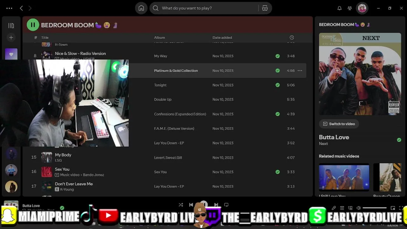Open the Home icon
The width and height of the screenshot is (407, 229).
pyautogui.click(x=141, y=8)
